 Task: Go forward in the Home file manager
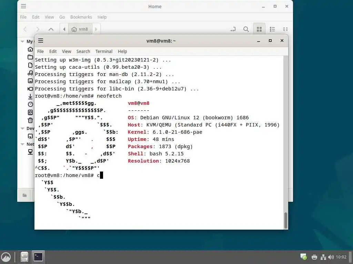click(x=38, y=29)
